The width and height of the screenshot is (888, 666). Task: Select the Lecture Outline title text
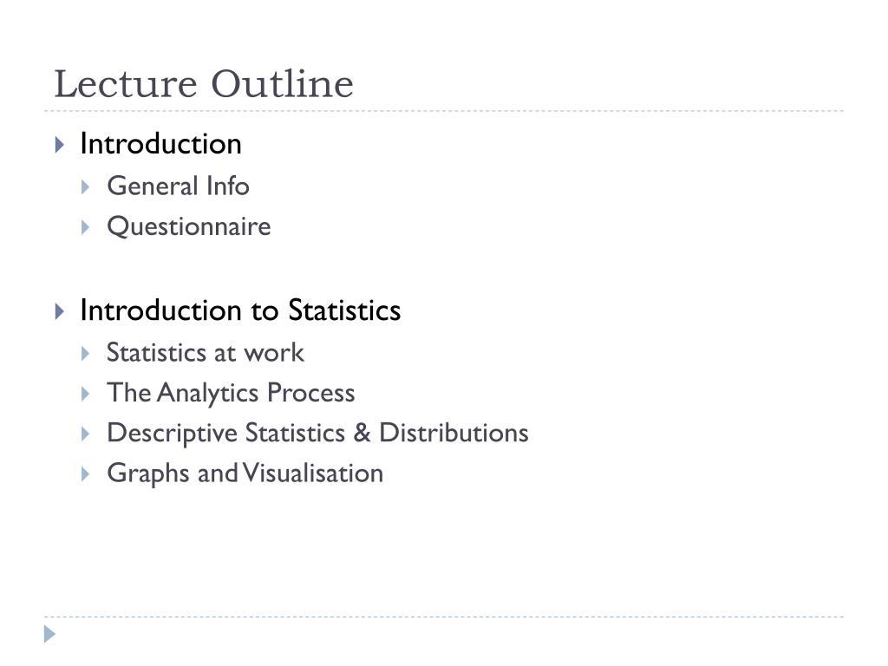(204, 84)
